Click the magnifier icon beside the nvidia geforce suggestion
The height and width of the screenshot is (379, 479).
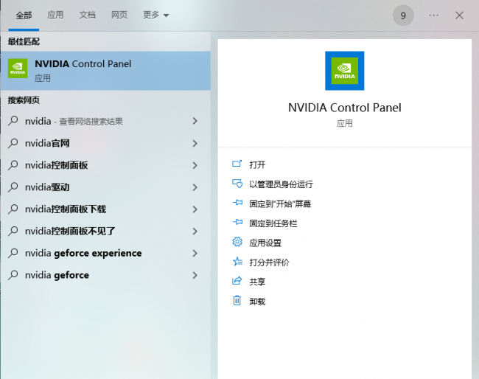13,275
